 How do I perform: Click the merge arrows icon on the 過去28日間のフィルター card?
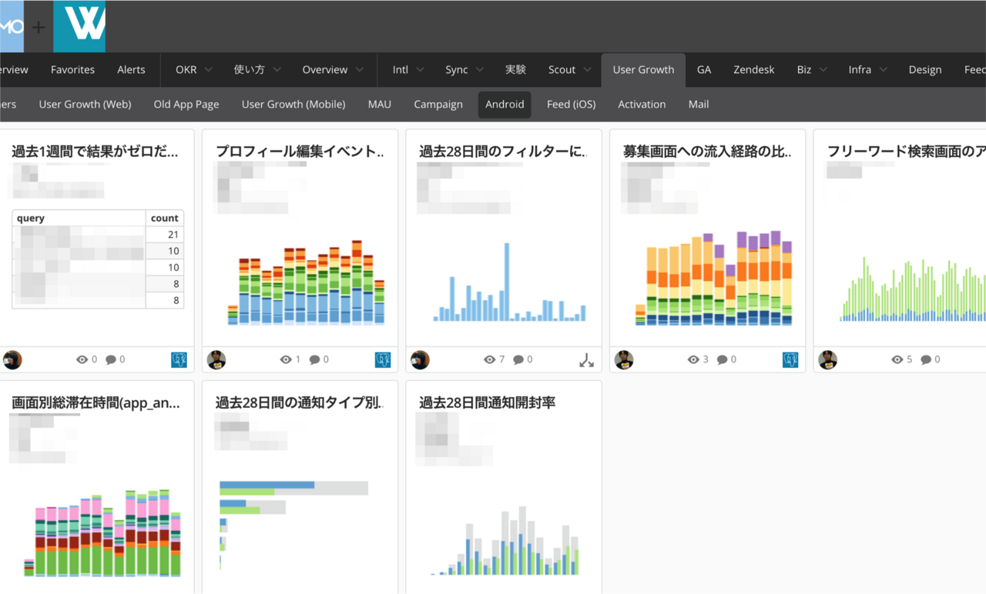tap(586, 359)
